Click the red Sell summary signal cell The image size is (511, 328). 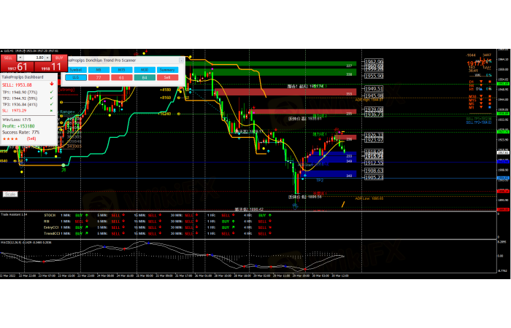coord(167,76)
